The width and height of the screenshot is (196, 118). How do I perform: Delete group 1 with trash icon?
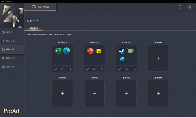tap(62, 69)
